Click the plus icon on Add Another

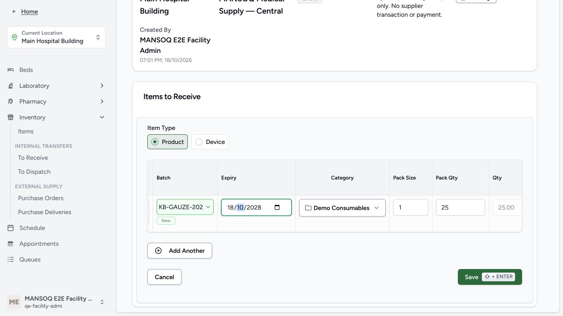(158, 251)
